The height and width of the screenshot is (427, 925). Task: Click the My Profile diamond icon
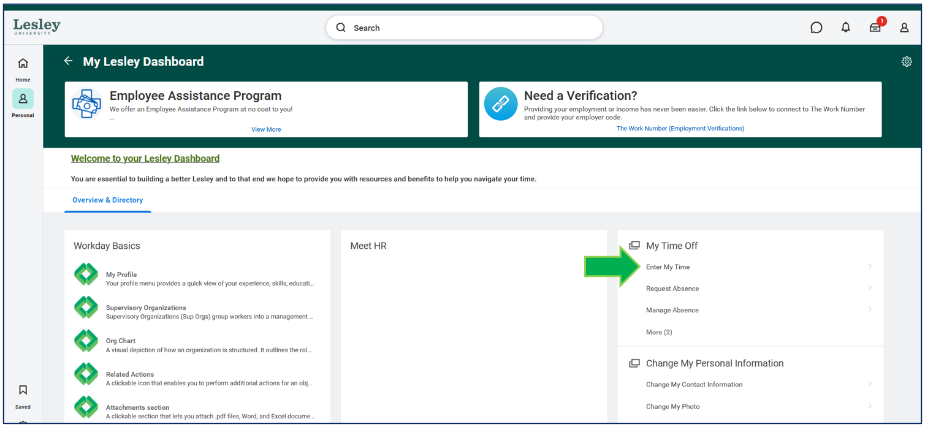(x=86, y=274)
